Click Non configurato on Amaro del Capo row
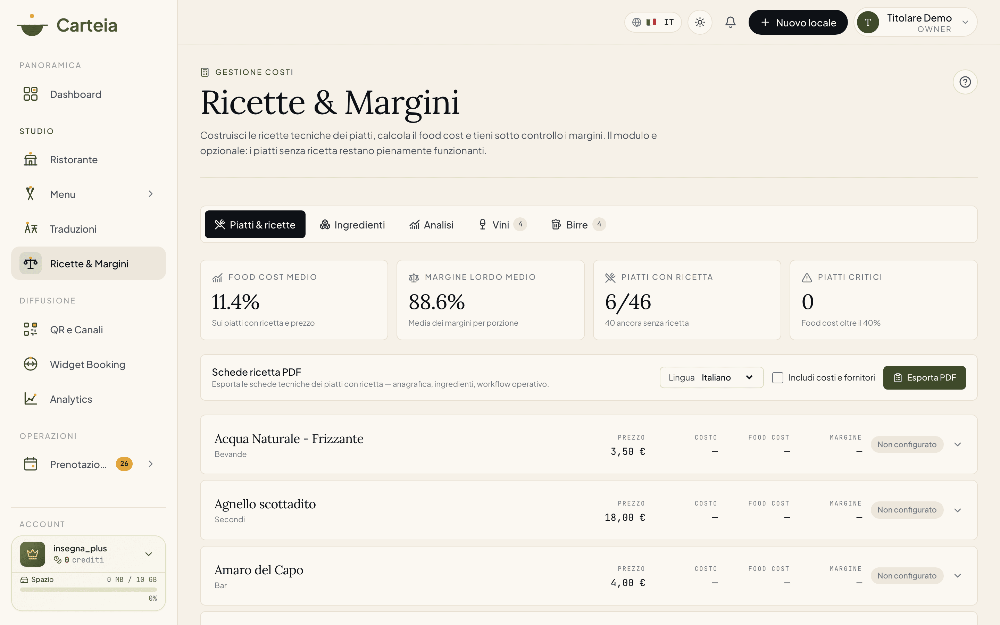This screenshot has height=625, width=1000. point(907,576)
